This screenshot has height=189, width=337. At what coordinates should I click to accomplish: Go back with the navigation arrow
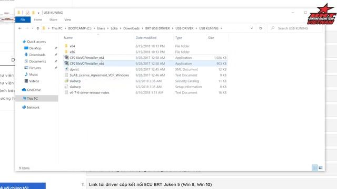coord(20,28)
